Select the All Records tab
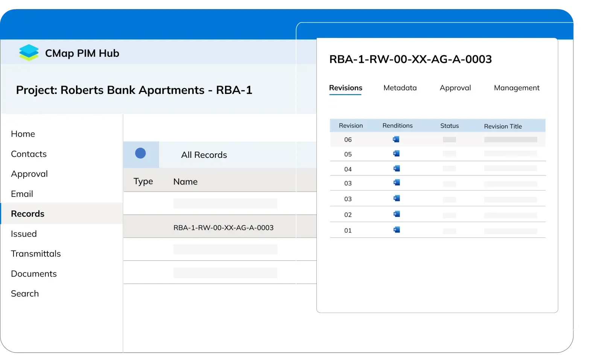Screen dimensions: 602x360 tap(204, 155)
